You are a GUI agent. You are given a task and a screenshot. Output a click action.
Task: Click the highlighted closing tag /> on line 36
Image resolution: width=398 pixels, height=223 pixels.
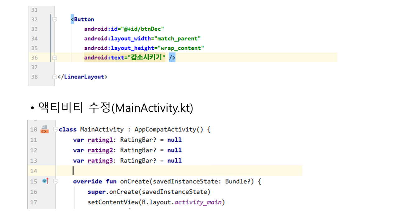(x=172, y=58)
